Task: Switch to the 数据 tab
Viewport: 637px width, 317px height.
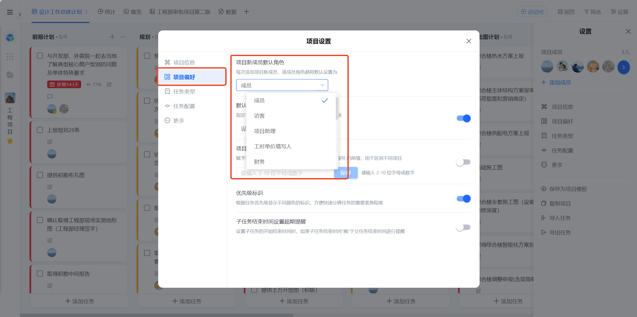Action: 228,12
